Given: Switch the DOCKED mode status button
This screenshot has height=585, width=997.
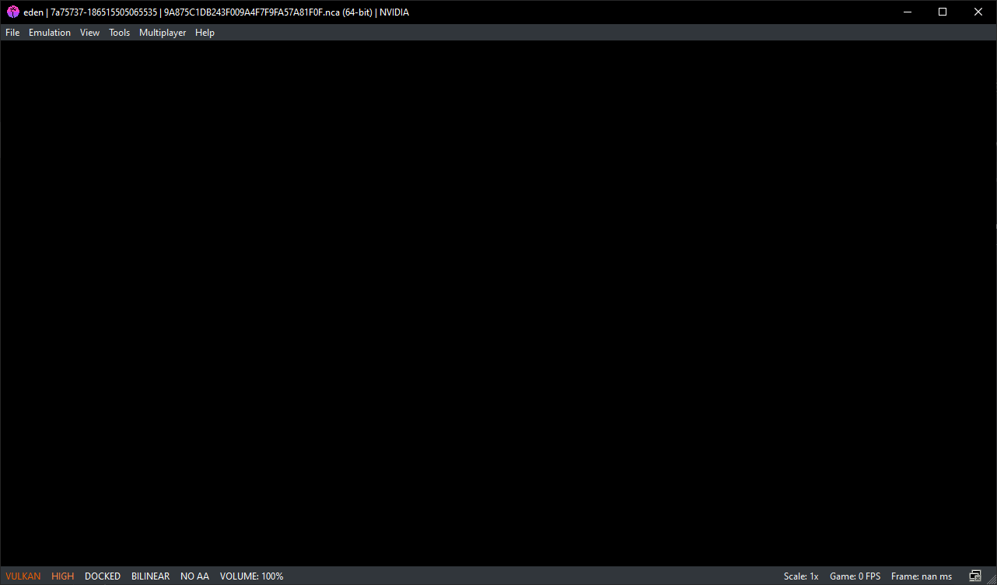Looking at the screenshot, I should tap(103, 576).
